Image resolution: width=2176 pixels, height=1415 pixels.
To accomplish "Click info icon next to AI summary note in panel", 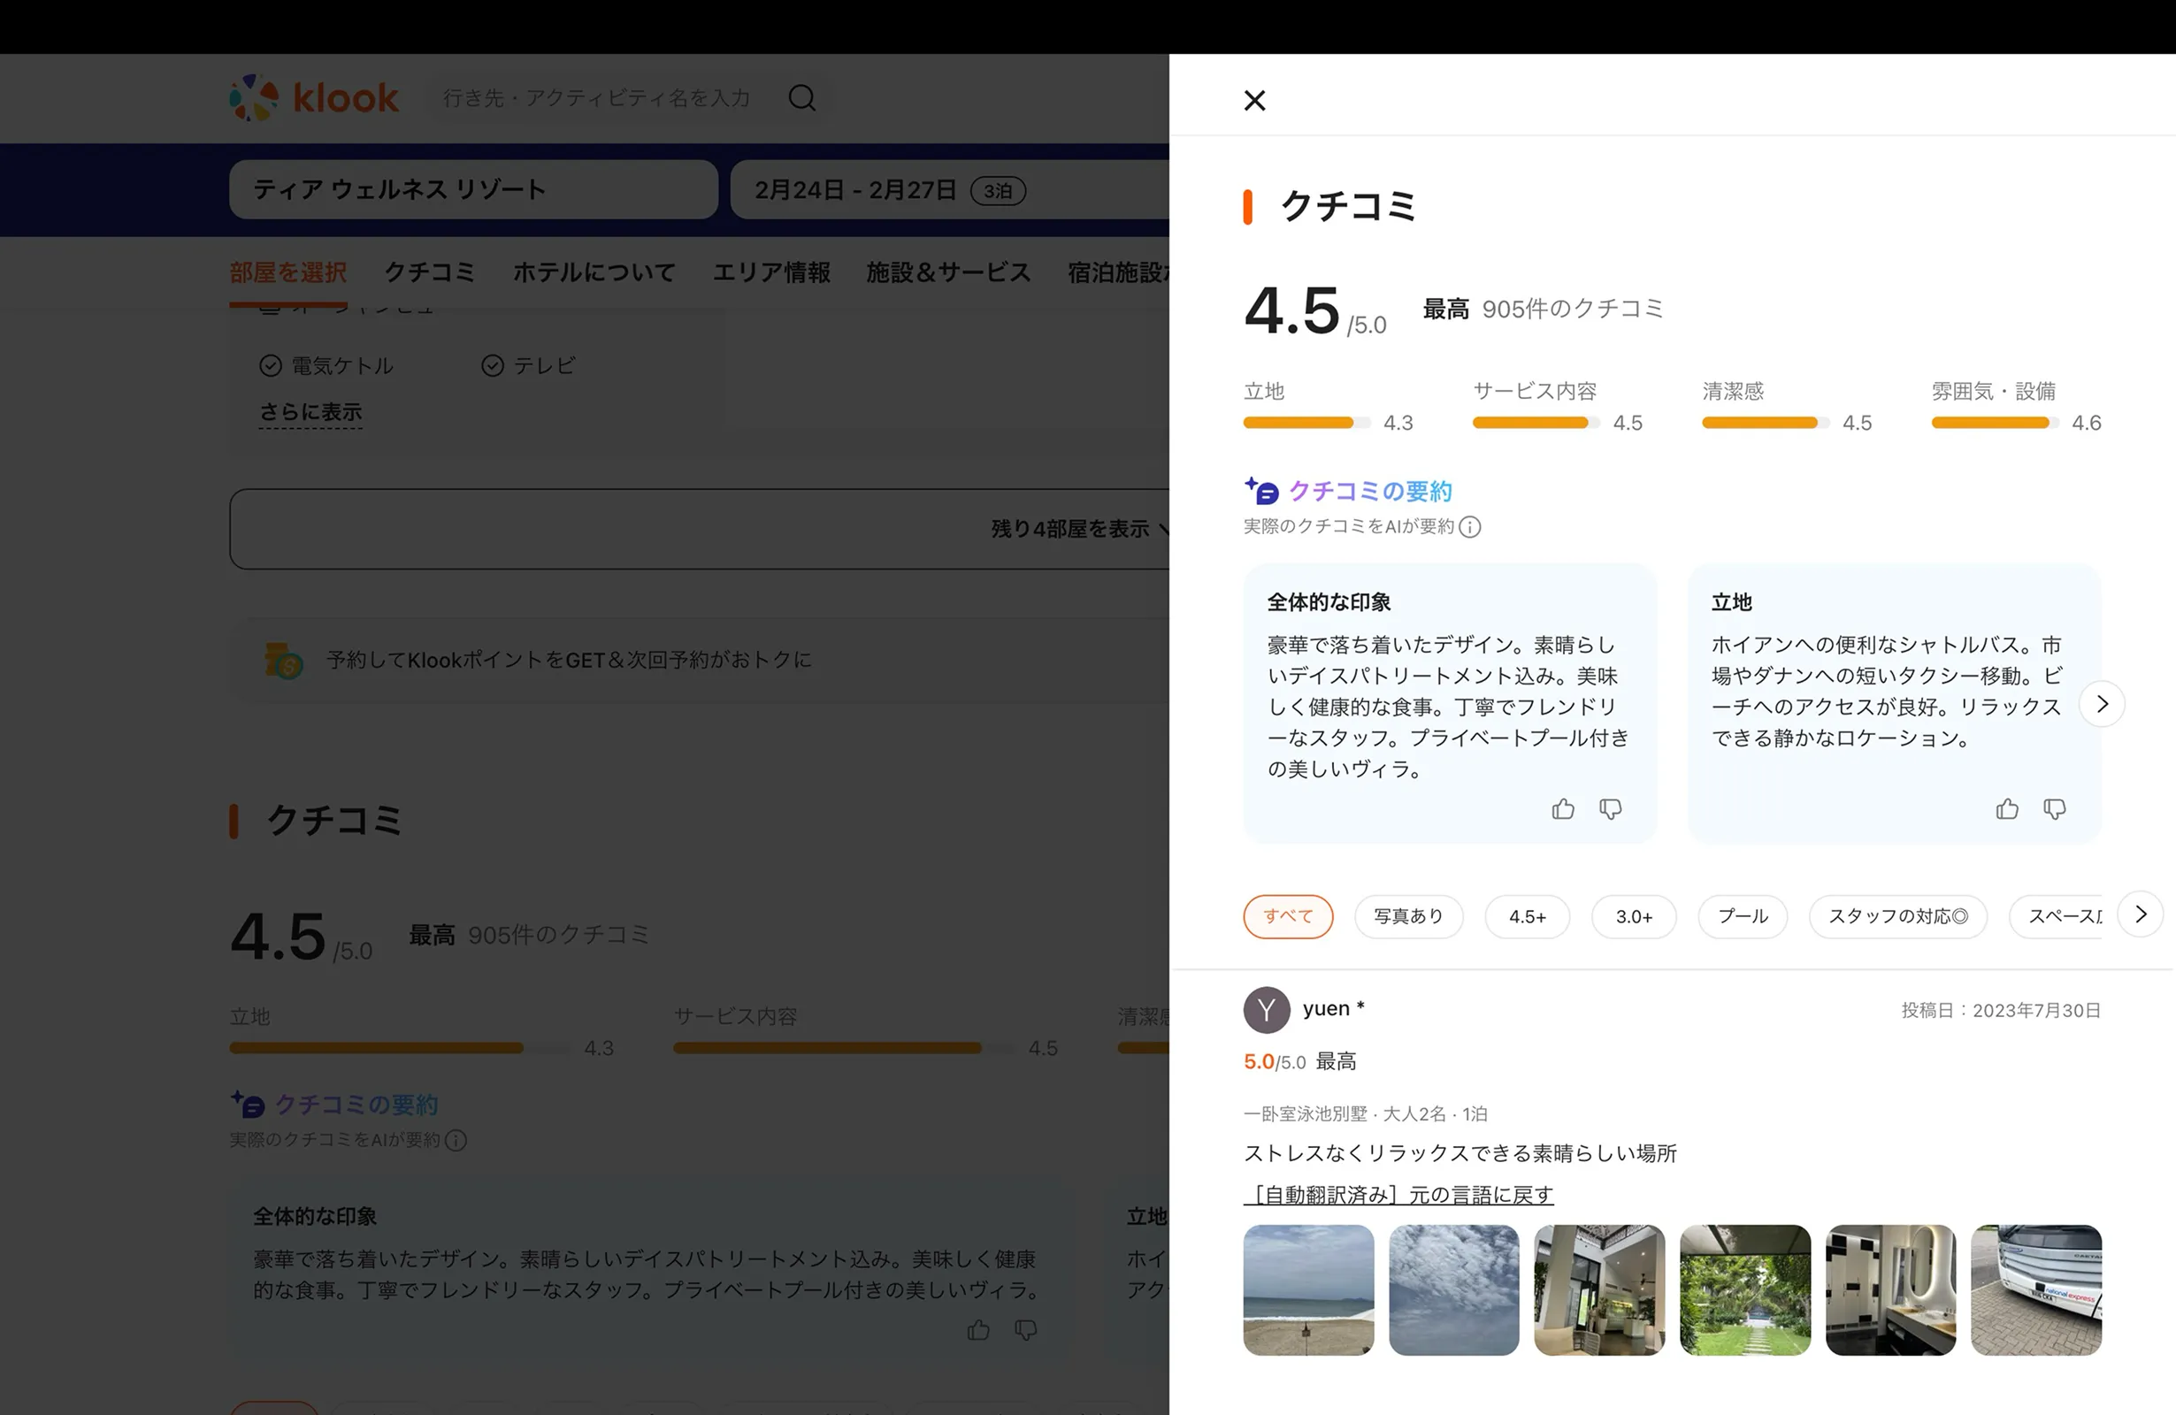I will [1470, 527].
